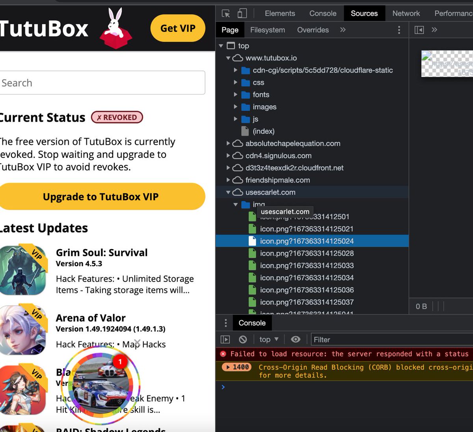This screenshot has height=432, width=473.
Task: Select the drawer Console tab
Action: coord(252,323)
